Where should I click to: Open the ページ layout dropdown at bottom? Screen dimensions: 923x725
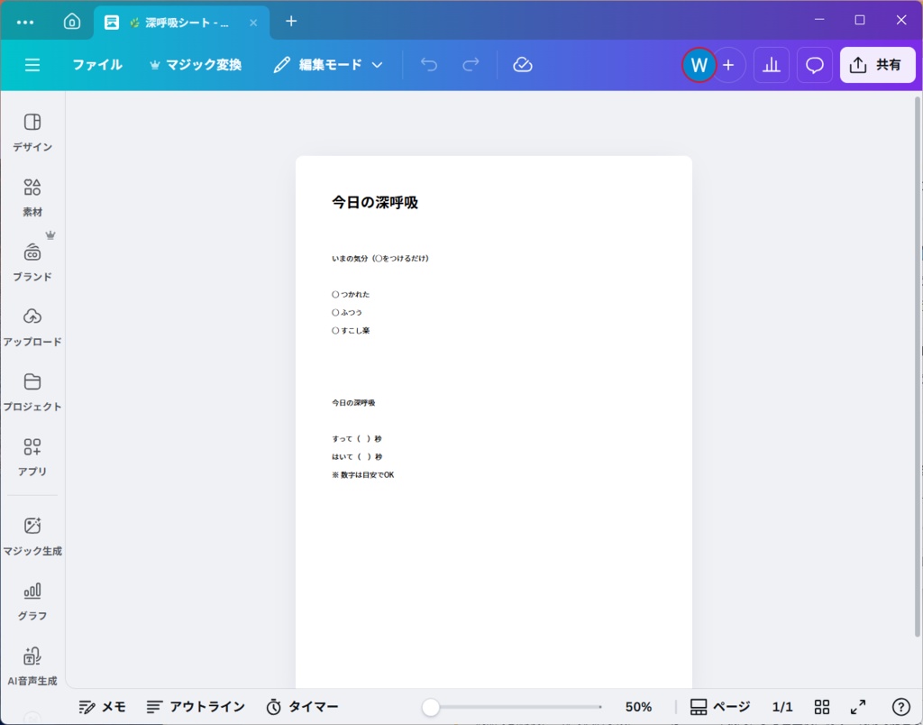[717, 707]
